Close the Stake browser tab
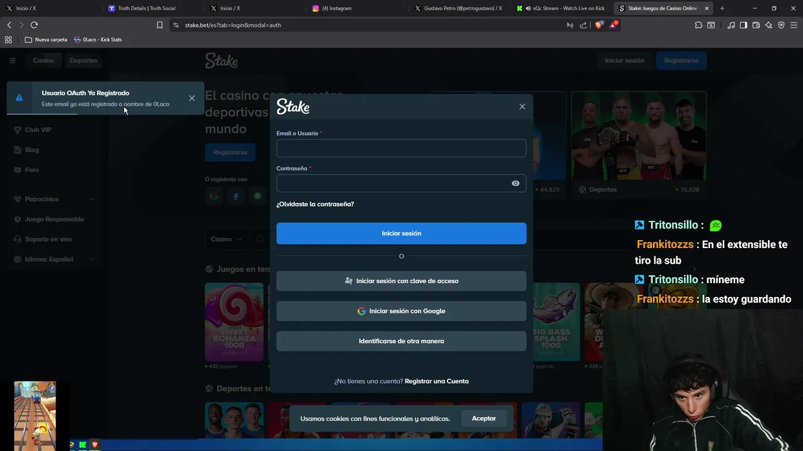This screenshot has height=451, width=803. click(707, 8)
